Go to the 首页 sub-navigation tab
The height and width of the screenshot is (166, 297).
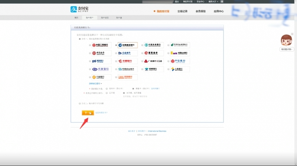[x=76, y=17]
